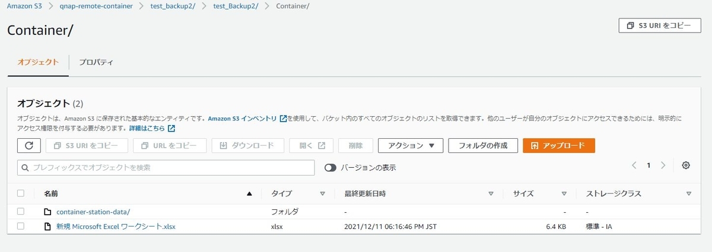Navigate to Amazon S3 breadcrumb

(x=24, y=6)
